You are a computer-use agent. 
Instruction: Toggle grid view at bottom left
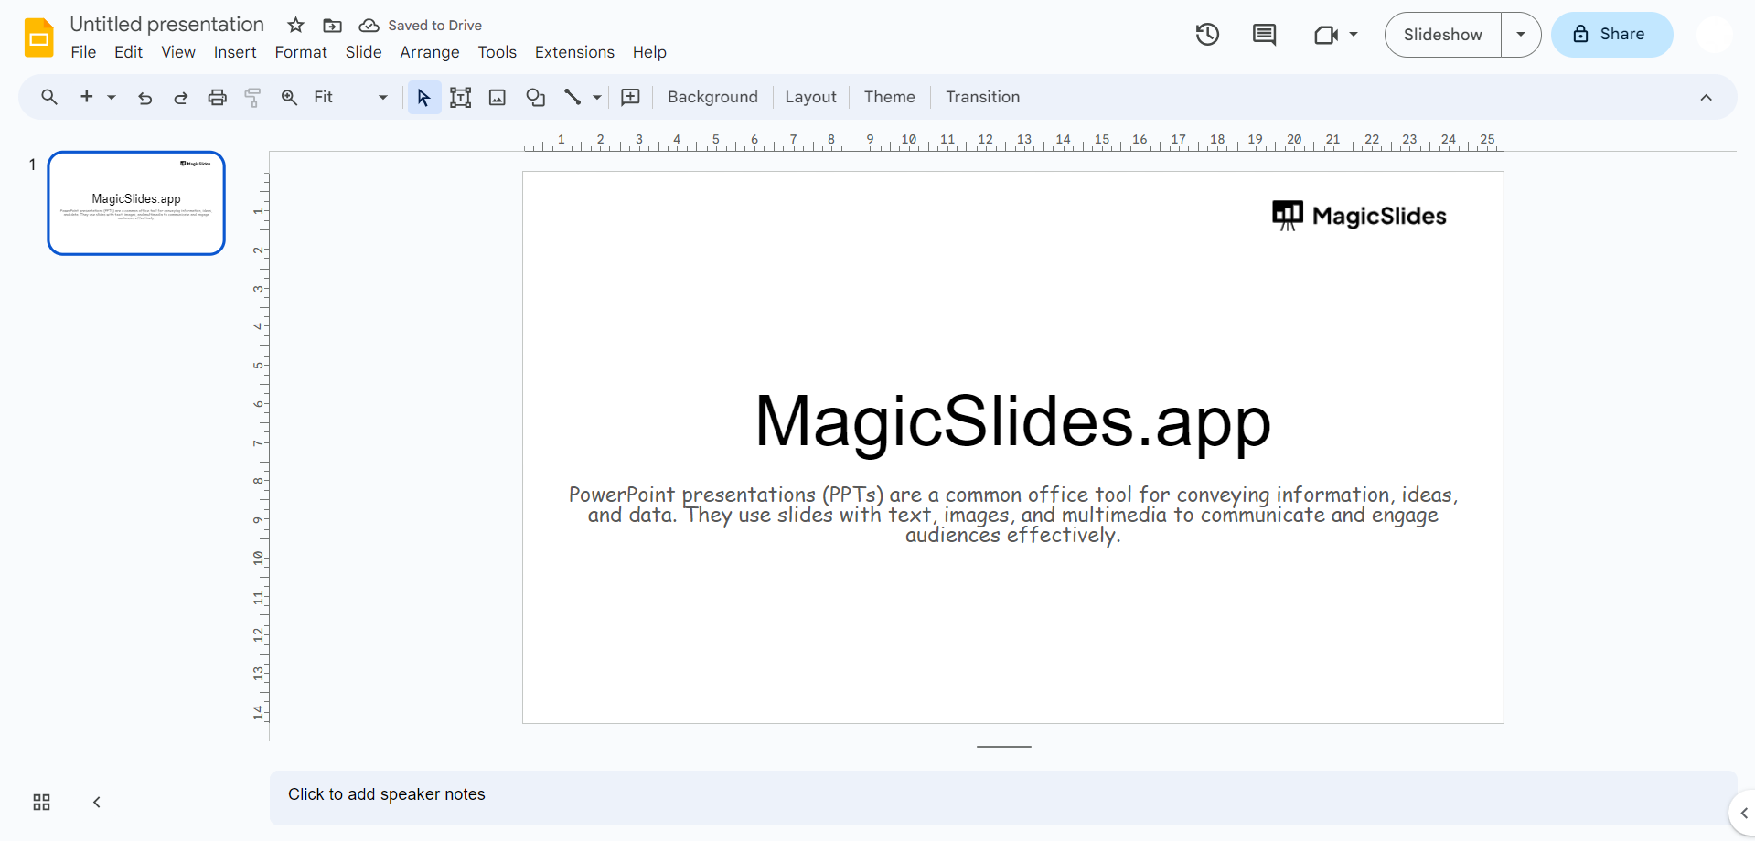41,802
